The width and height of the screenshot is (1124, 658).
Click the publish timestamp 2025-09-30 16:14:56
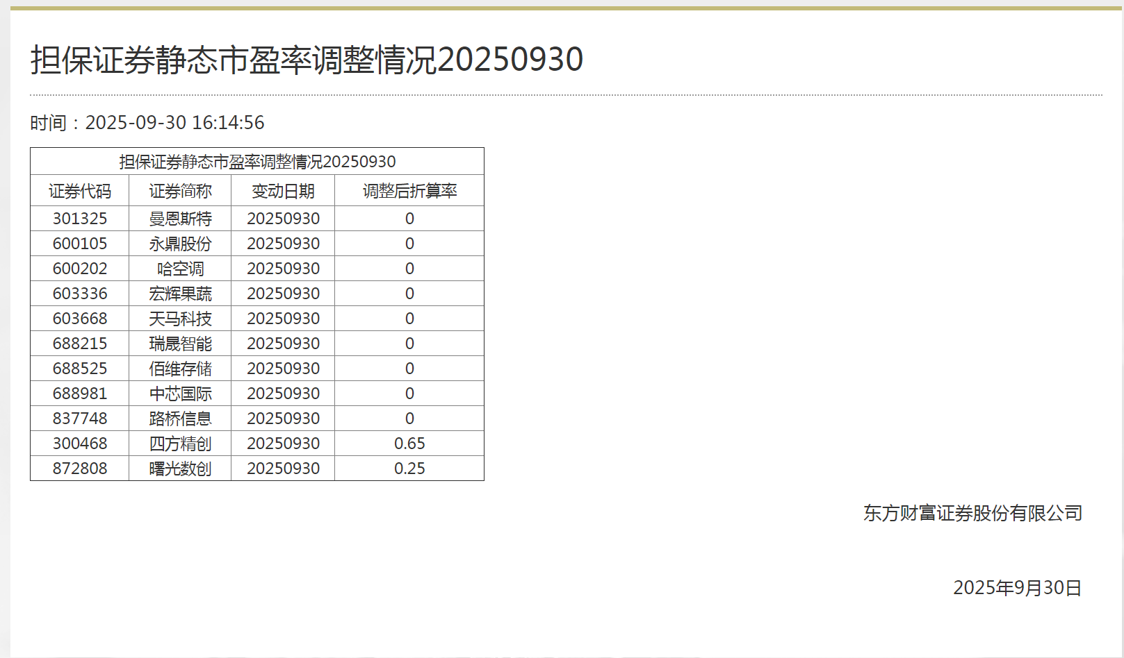click(x=174, y=123)
